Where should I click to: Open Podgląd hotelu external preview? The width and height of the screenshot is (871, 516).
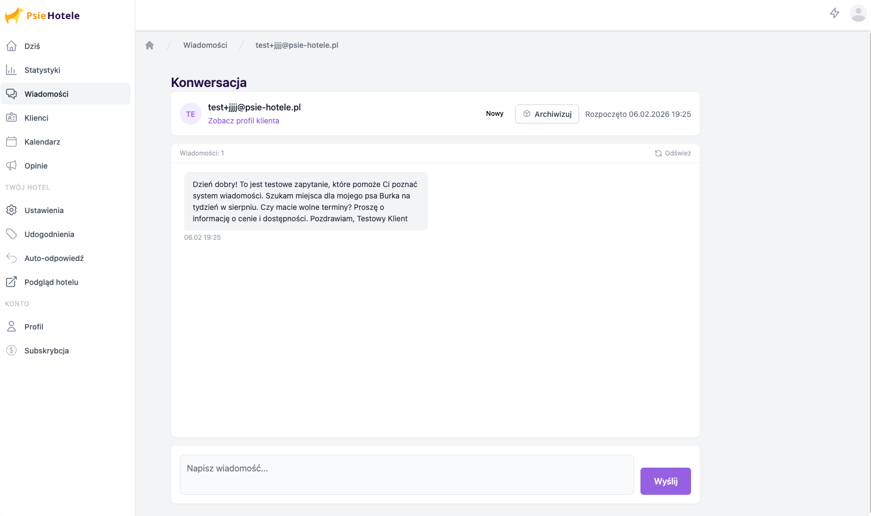click(x=51, y=282)
